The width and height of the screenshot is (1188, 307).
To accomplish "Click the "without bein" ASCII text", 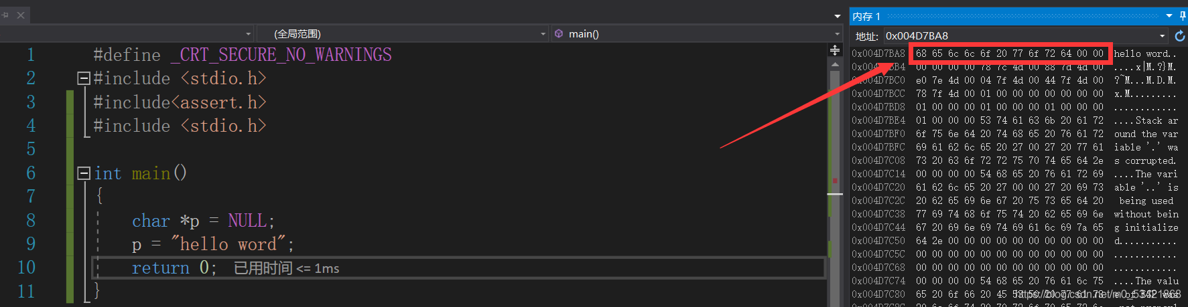I will (1146, 214).
